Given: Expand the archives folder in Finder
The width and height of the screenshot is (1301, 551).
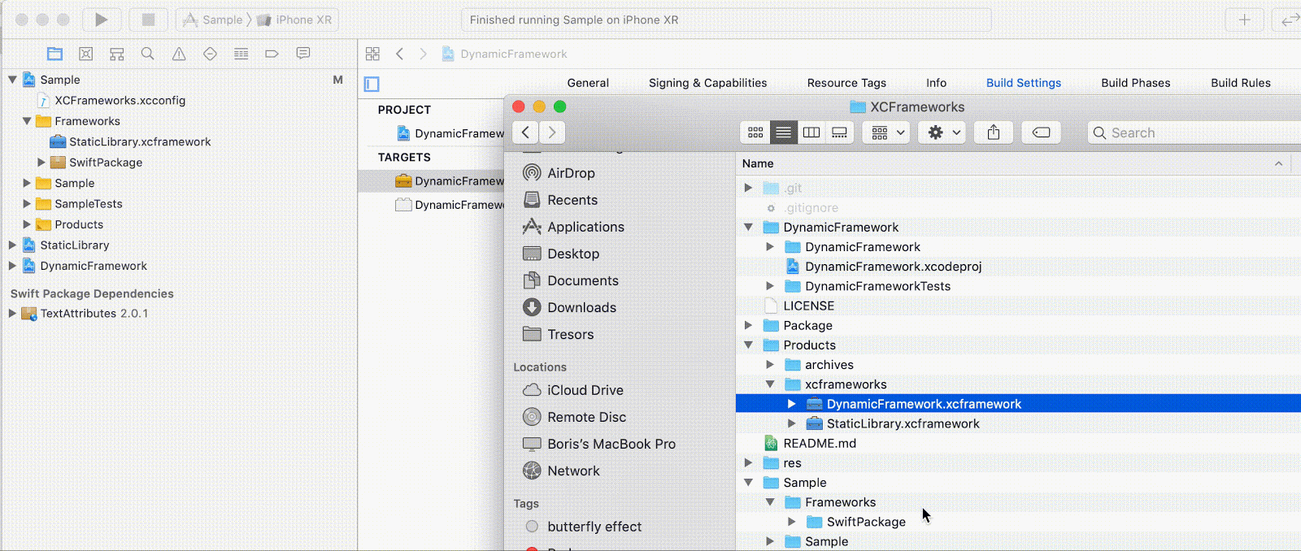Looking at the screenshot, I should point(770,365).
